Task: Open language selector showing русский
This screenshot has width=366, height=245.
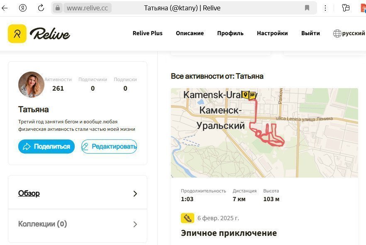Action: point(349,33)
